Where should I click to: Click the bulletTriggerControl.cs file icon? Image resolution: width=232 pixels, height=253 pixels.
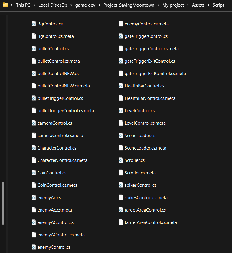tap(34, 98)
